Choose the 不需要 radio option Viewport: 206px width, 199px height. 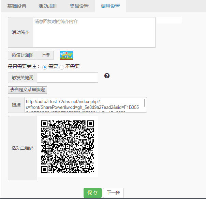[x=62, y=67]
